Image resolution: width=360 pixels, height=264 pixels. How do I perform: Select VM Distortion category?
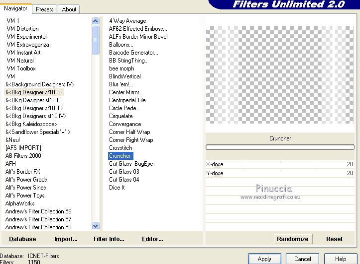point(22,29)
